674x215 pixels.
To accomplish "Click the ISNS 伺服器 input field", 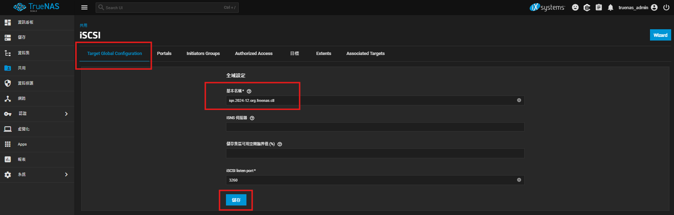I will (x=375, y=127).
